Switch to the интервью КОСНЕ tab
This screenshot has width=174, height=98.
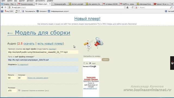click(x=111, y=4)
